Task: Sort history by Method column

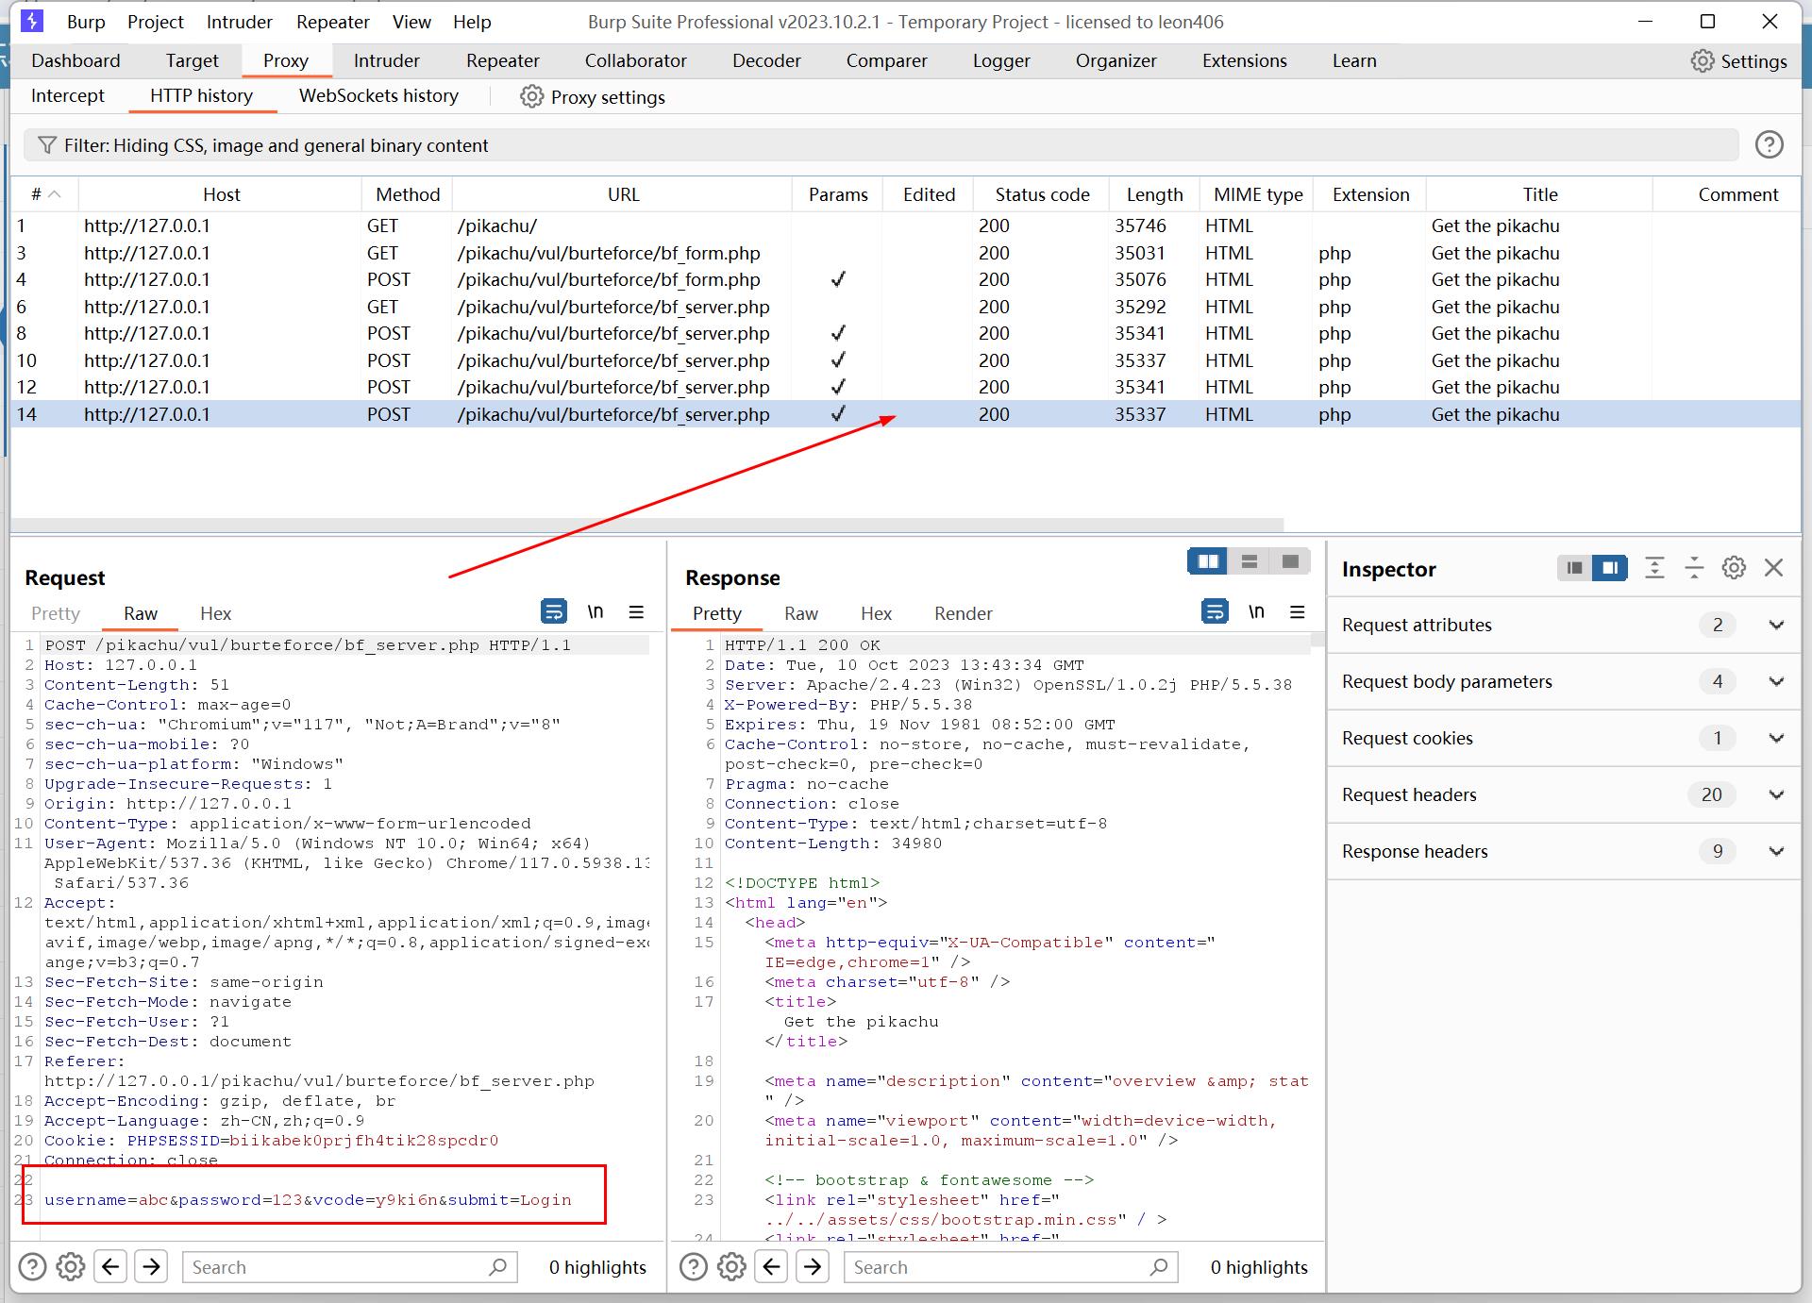Action: pyautogui.click(x=408, y=194)
